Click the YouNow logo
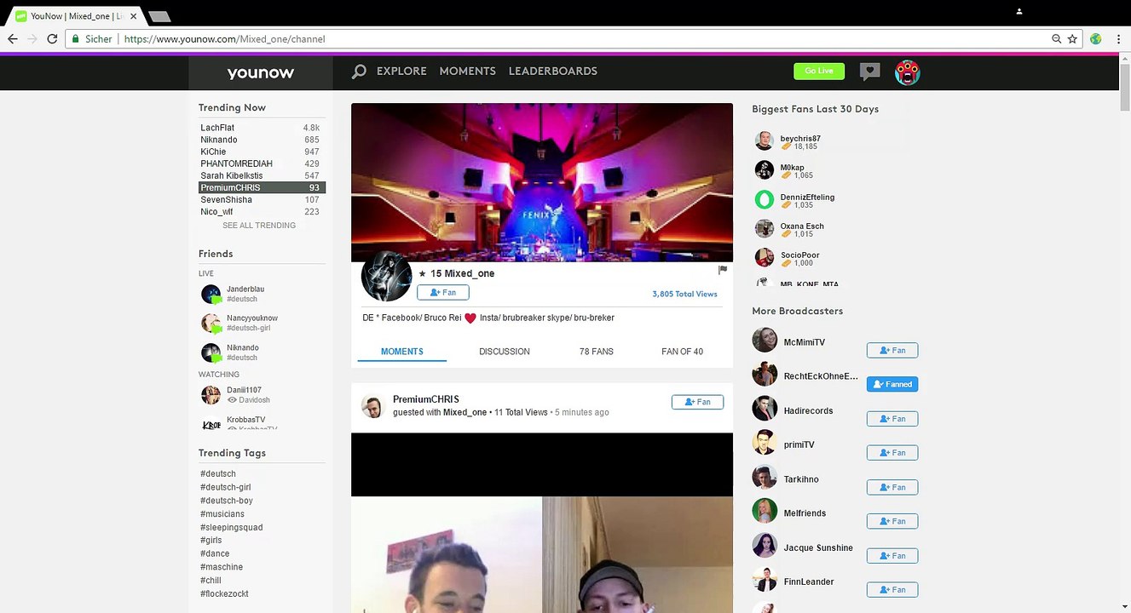The image size is (1131, 613). (261, 73)
